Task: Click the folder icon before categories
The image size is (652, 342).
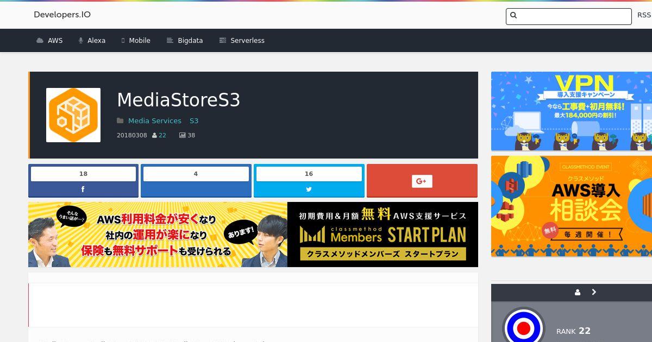Action: (120, 121)
